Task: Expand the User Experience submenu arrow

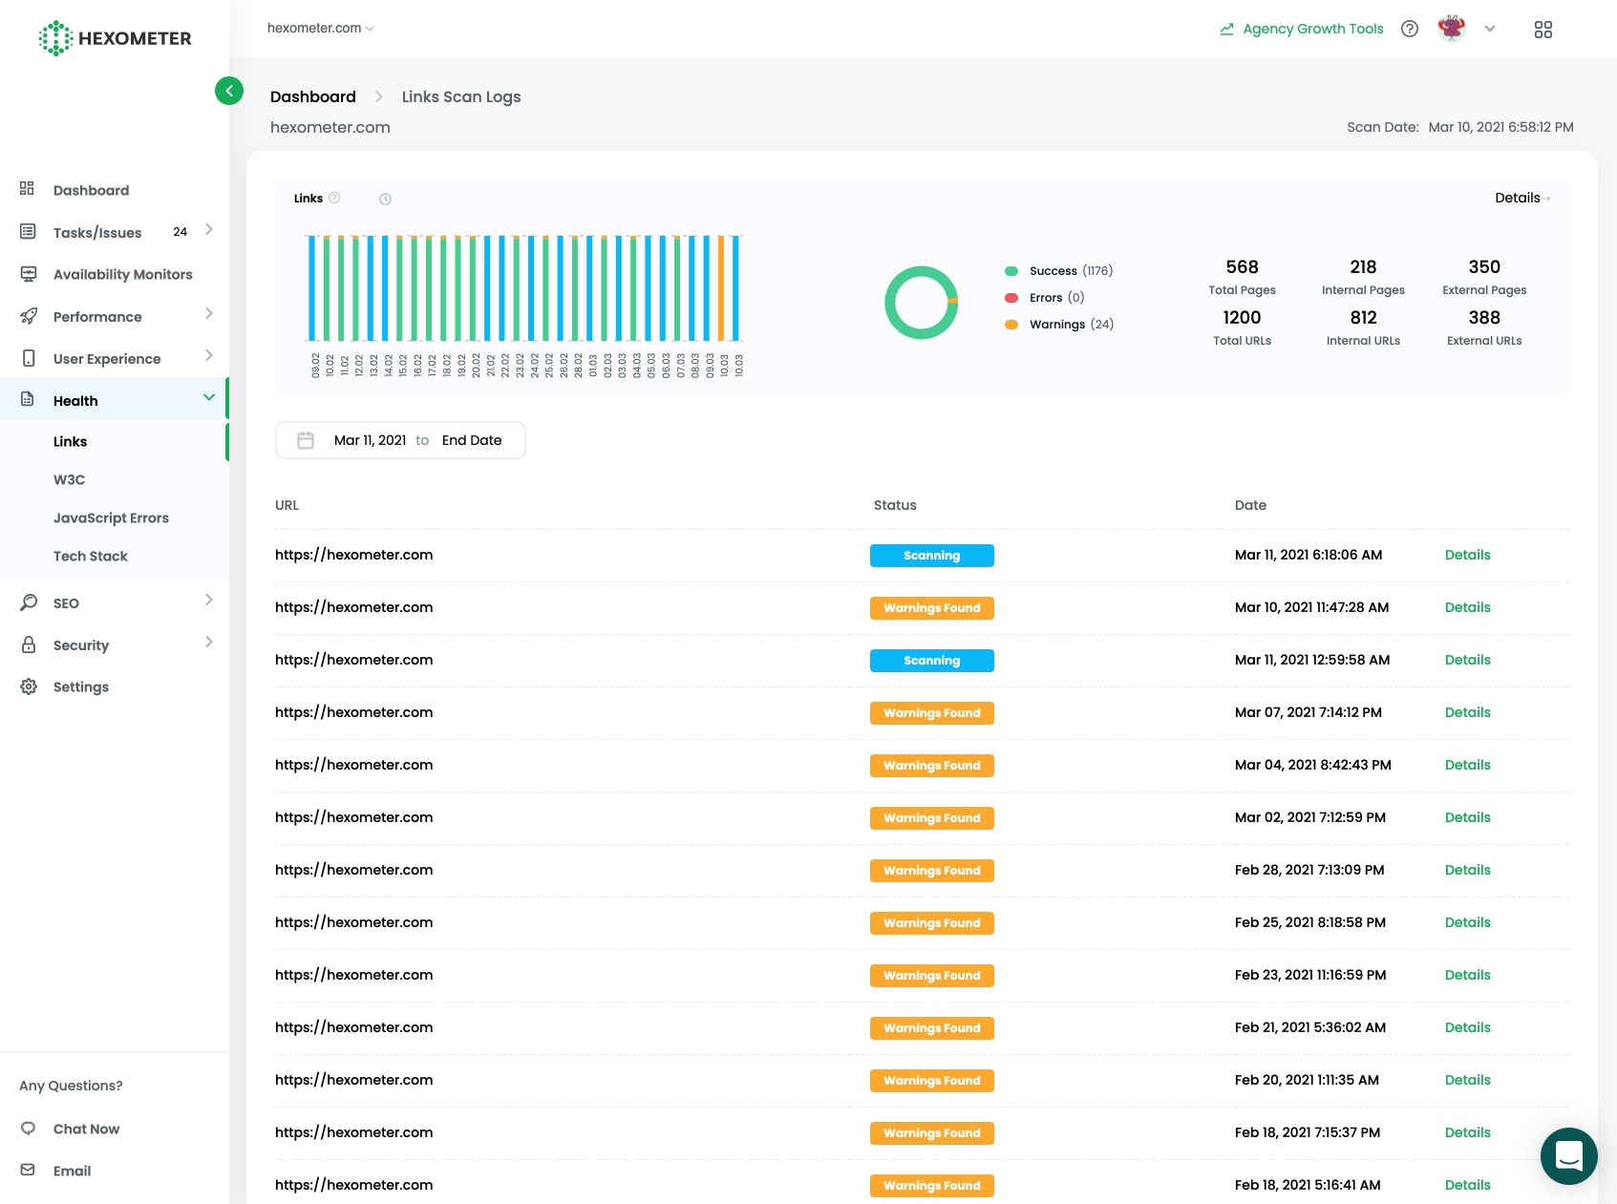Action: point(208,356)
